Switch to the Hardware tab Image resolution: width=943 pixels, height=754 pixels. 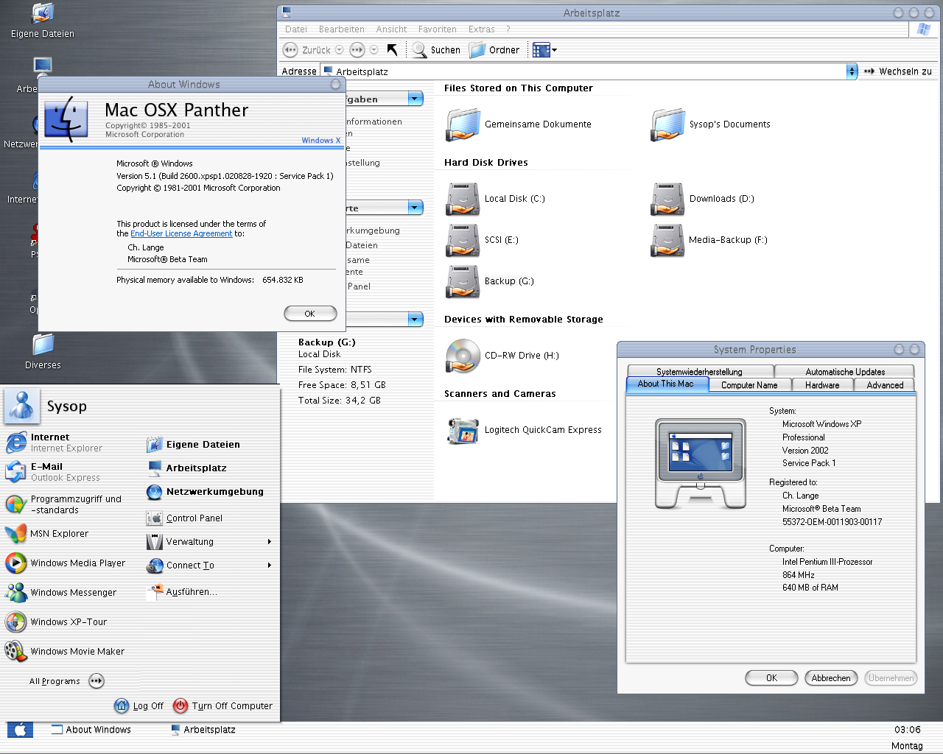click(x=822, y=385)
